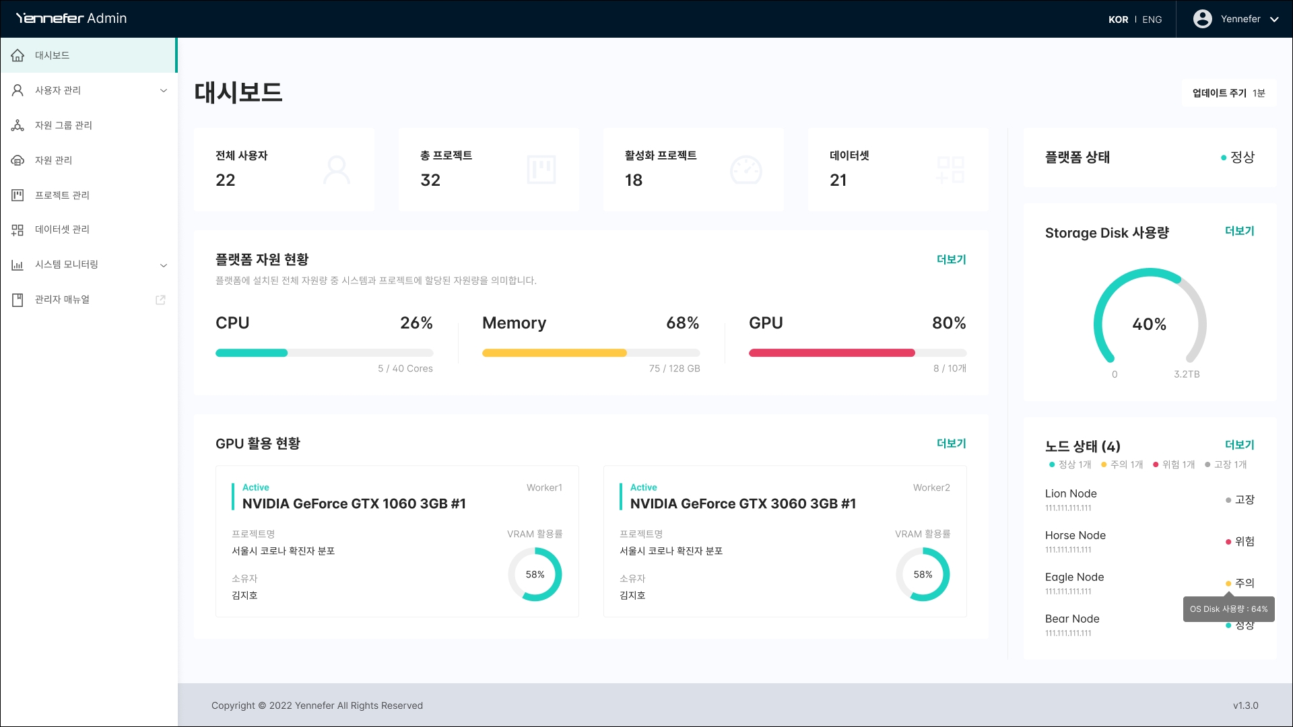Click the 프로젝트 관리 board icon
The width and height of the screenshot is (1293, 727).
tap(18, 195)
